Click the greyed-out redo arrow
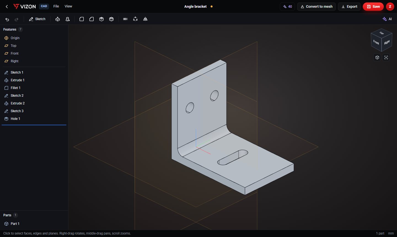 (17, 19)
